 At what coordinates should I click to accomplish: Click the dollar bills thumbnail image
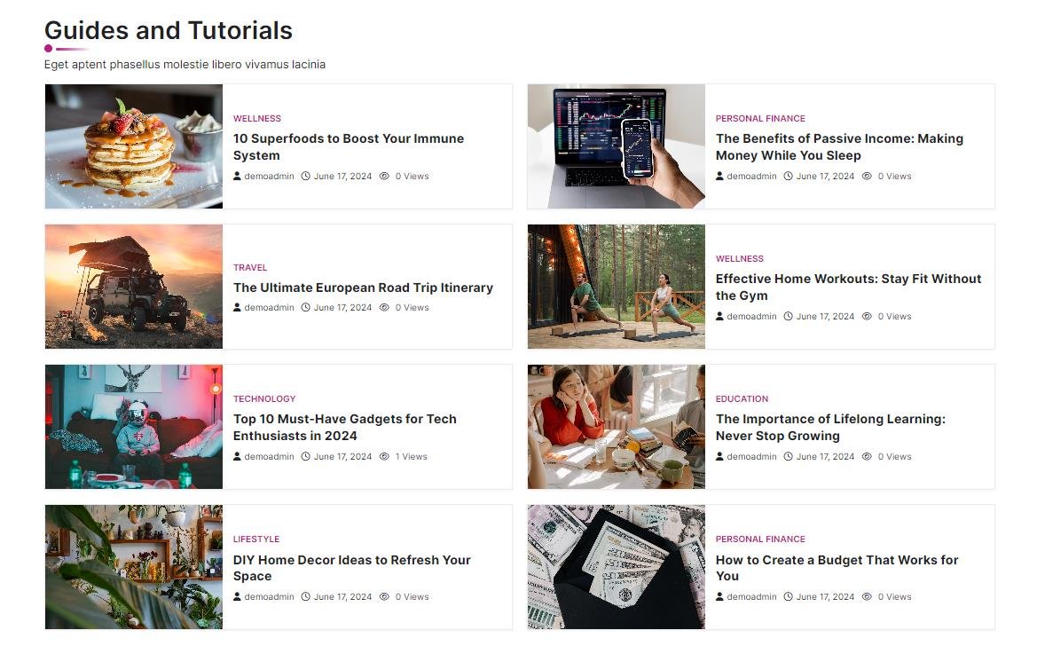(x=617, y=567)
